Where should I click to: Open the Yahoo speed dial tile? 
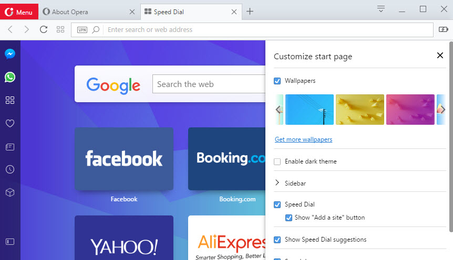[x=124, y=238]
